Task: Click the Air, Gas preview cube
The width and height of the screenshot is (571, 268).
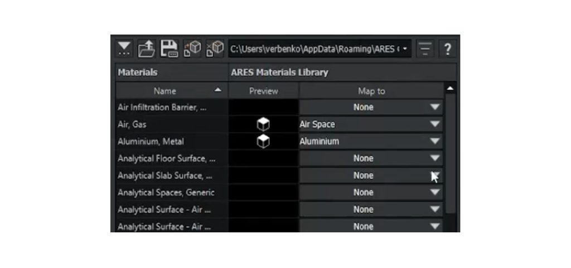Action: pos(263,125)
